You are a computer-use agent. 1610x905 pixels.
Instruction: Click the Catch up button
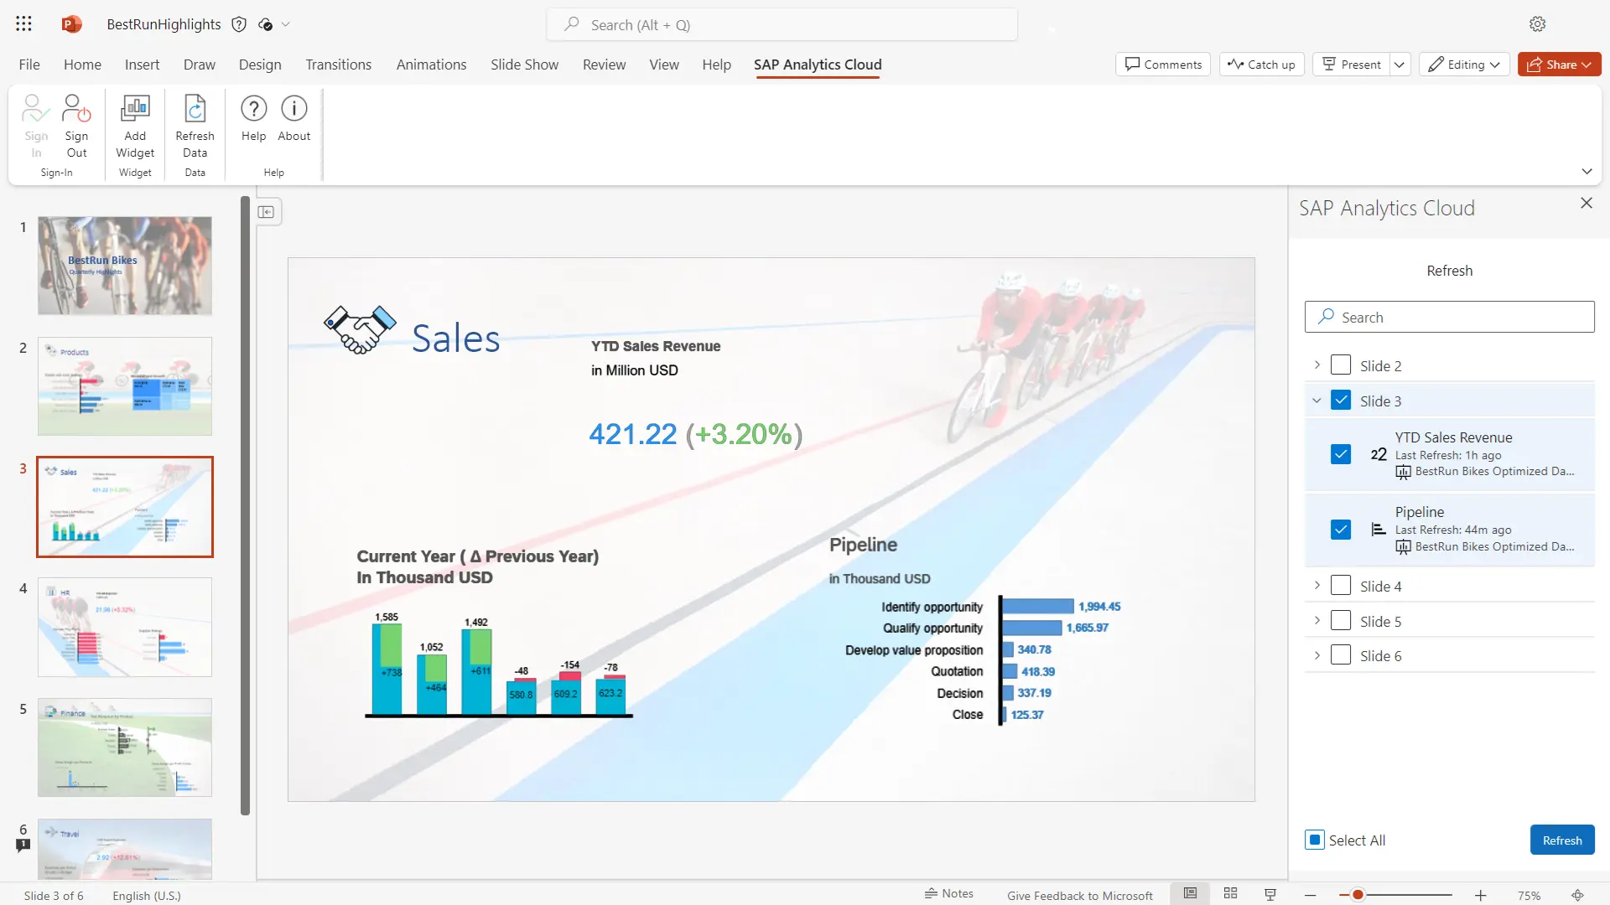(1261, 65)
